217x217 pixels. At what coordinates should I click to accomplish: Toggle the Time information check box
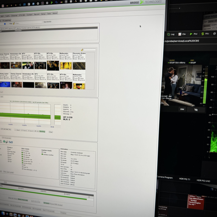23,169
